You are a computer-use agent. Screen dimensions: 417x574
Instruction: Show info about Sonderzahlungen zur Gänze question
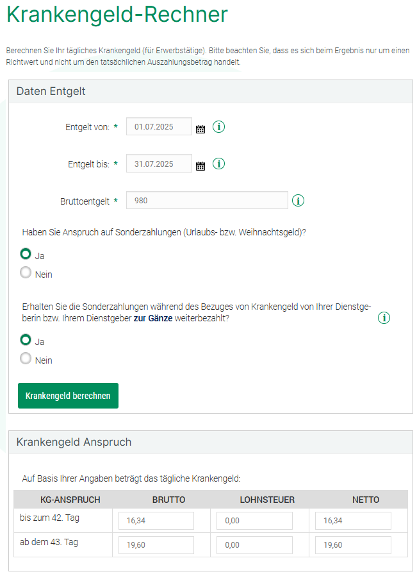point(384,317)
